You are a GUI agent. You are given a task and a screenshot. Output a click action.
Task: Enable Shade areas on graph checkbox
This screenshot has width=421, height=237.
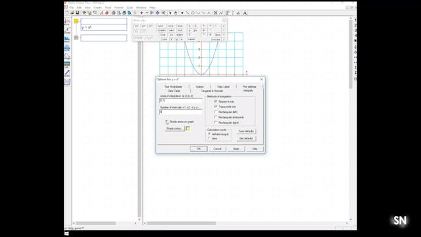tap(167, 122)
